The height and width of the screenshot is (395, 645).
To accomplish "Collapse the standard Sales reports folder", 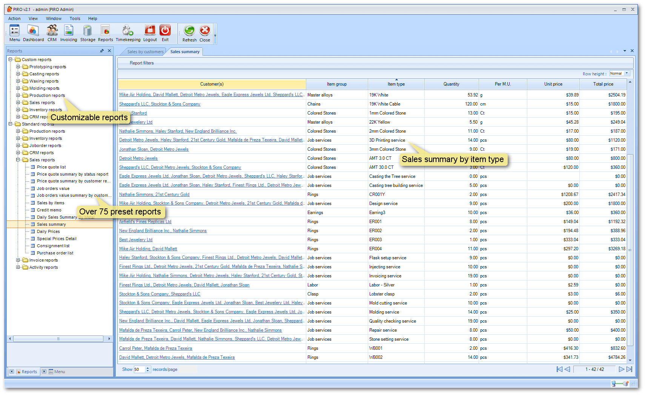I will coord(18,160).
